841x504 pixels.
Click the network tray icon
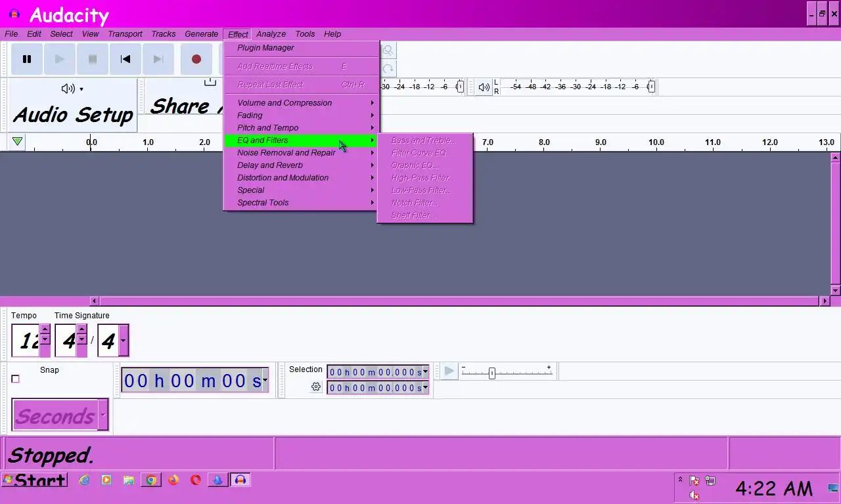710,480
